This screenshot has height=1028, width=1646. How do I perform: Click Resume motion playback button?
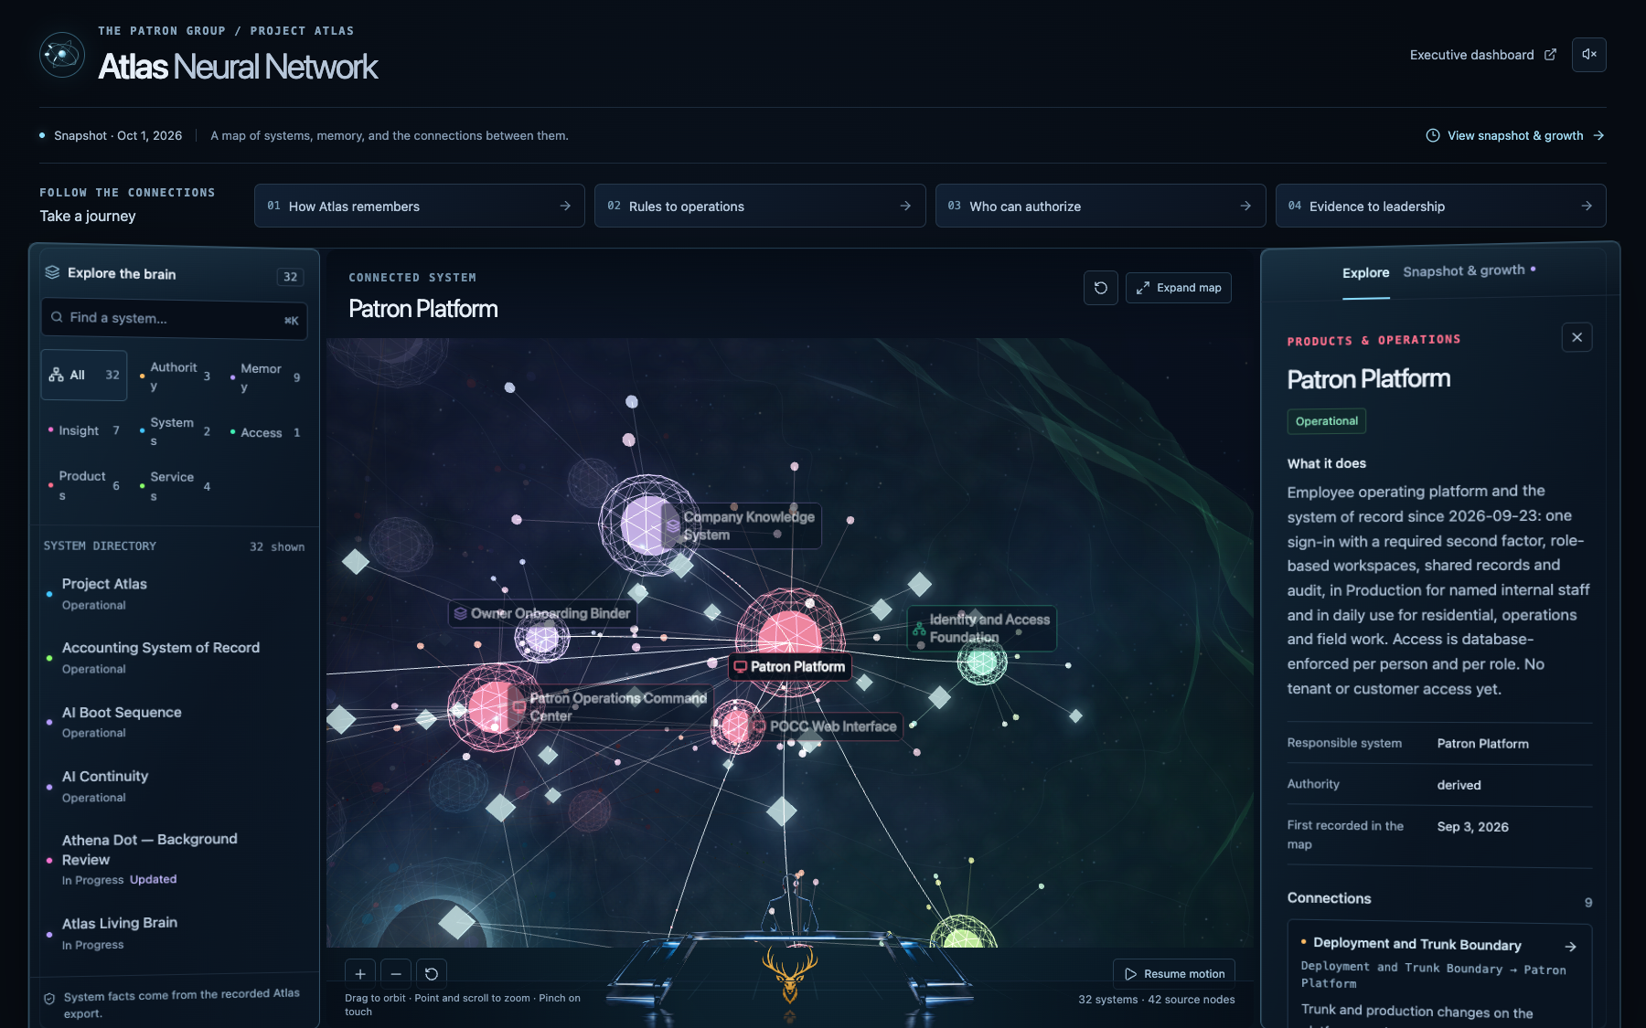[1174, 974]
